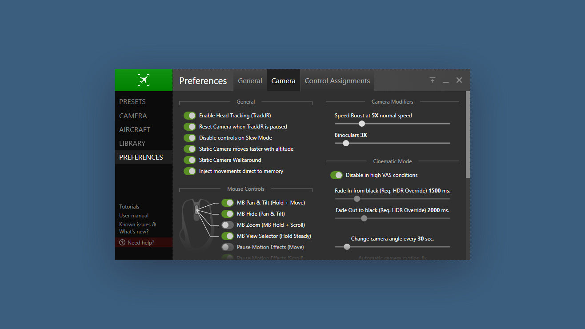Click the question mark help icon
585x329 pixels.
(122, 243)
